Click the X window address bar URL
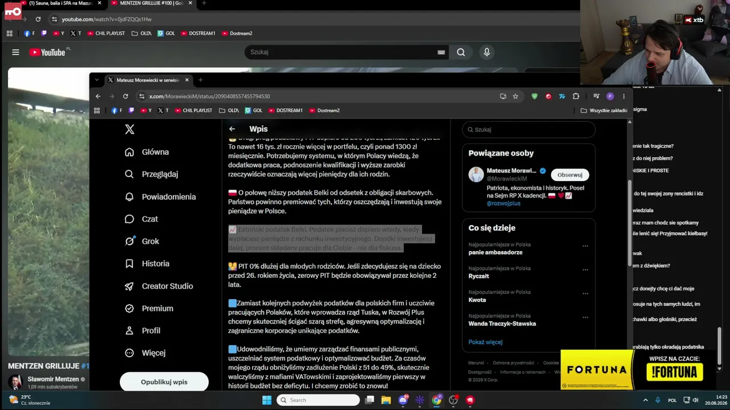The height and width of the screenshot is (410, 730). [x=209, y=96]
